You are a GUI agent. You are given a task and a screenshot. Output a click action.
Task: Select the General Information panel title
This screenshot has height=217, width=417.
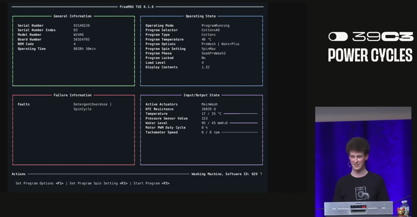tap(72, 16)
